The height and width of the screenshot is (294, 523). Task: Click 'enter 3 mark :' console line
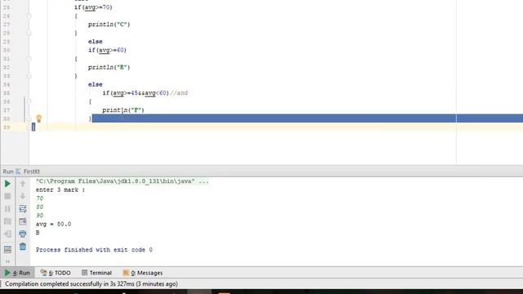60,190
